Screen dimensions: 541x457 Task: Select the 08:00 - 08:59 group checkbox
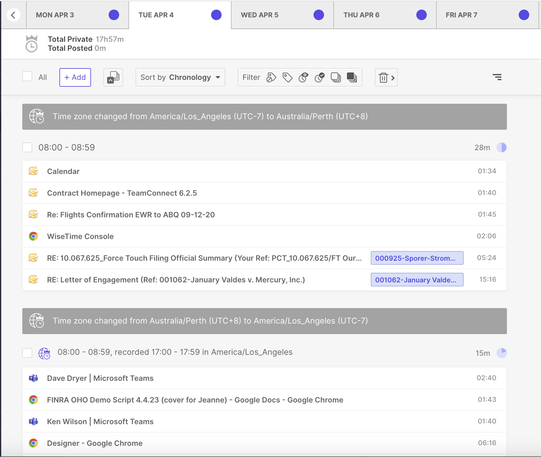27,147
